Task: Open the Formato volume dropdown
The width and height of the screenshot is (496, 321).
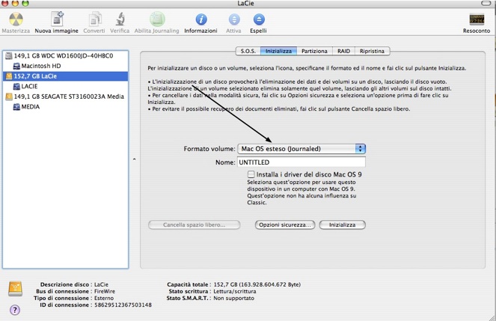Action: (301, 149)
